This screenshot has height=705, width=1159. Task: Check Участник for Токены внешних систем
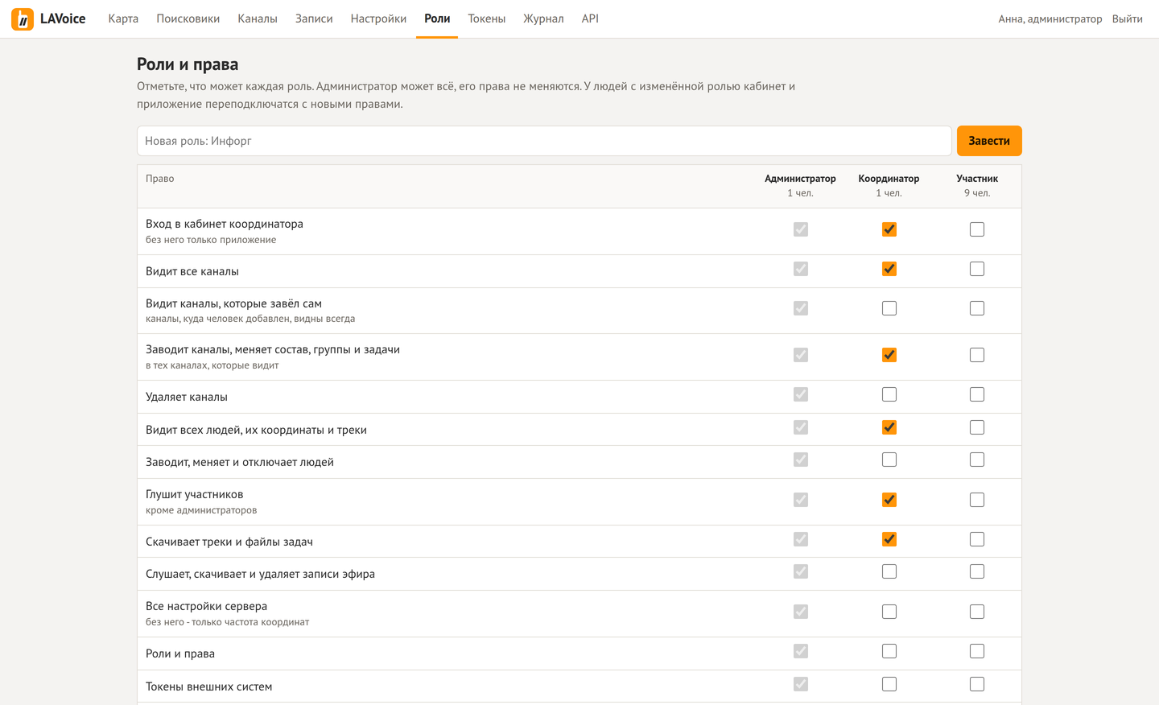tap(977, 684)
